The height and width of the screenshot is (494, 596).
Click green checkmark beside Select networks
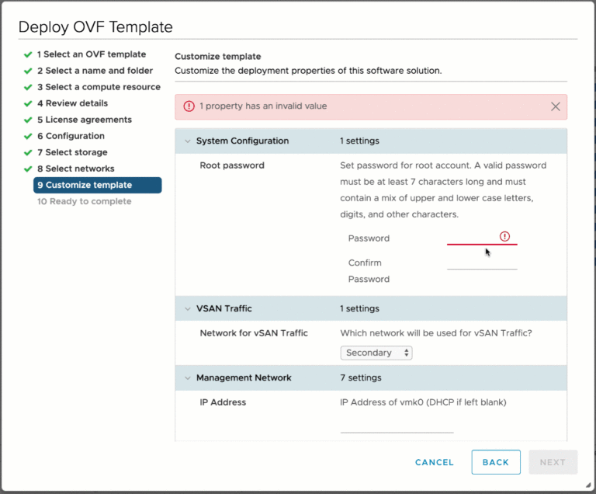[x=28, y=169]
